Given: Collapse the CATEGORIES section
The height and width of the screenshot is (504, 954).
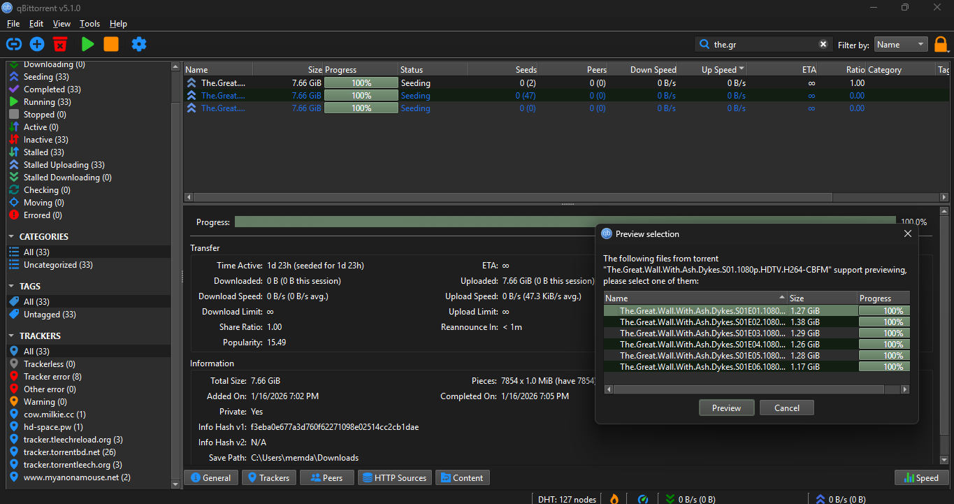Looking at the screenshot, I should click(x=12, y=237).
